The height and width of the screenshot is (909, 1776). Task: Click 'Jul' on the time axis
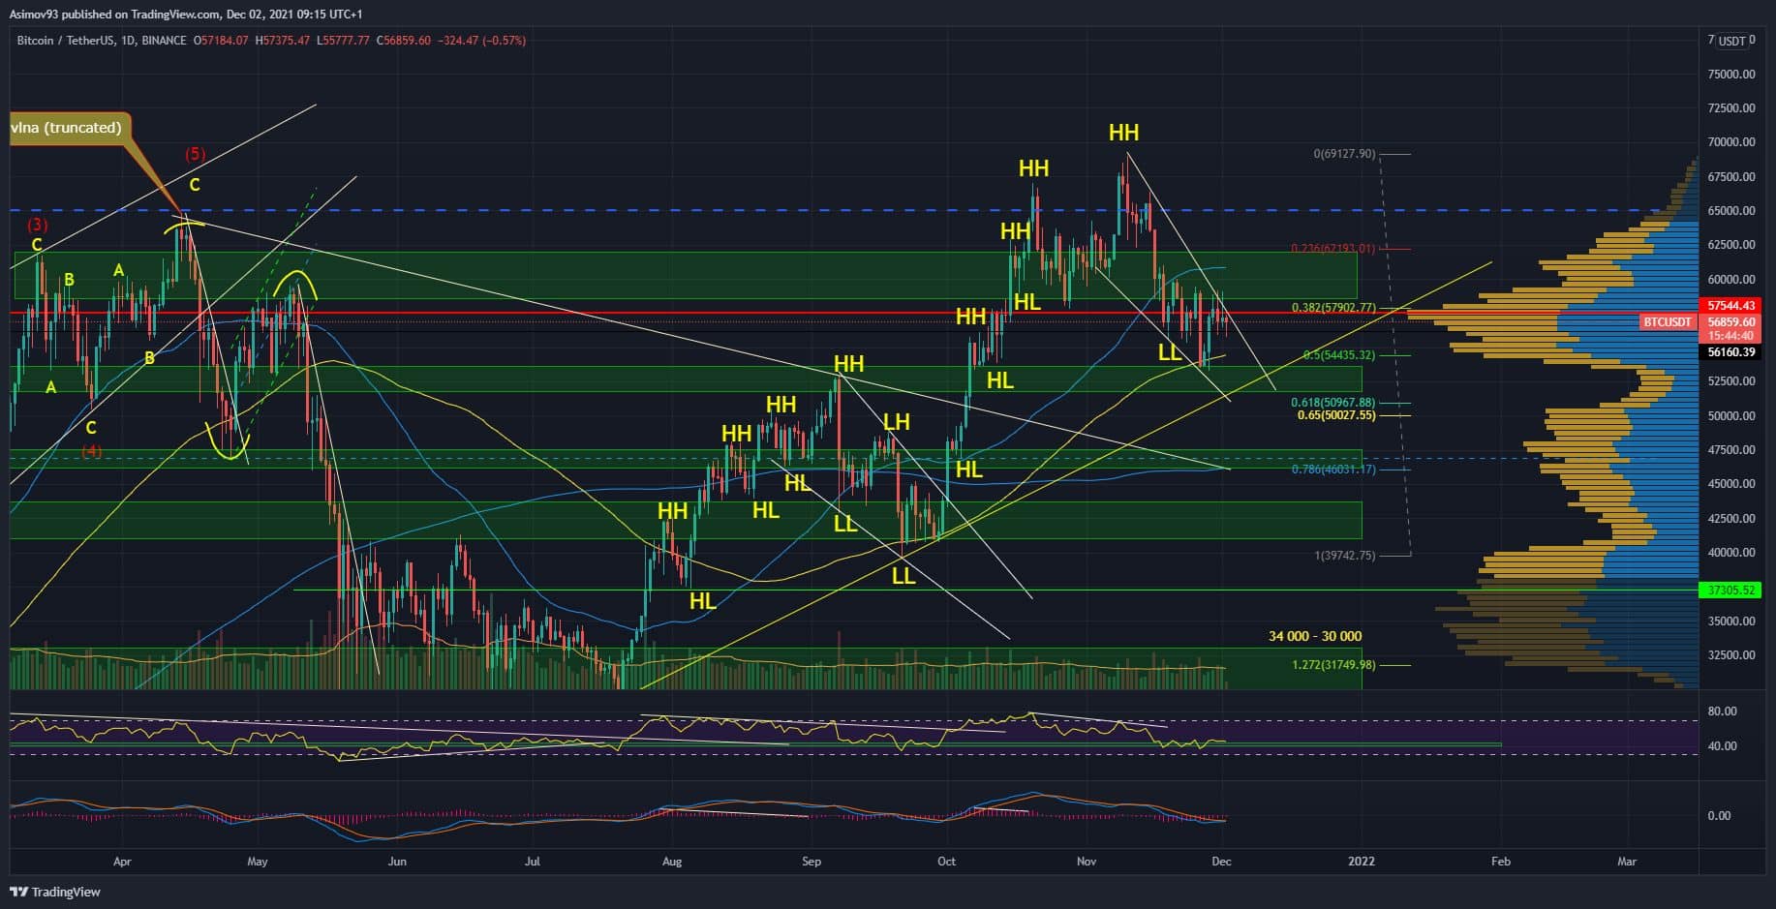[x=532, y=862]
